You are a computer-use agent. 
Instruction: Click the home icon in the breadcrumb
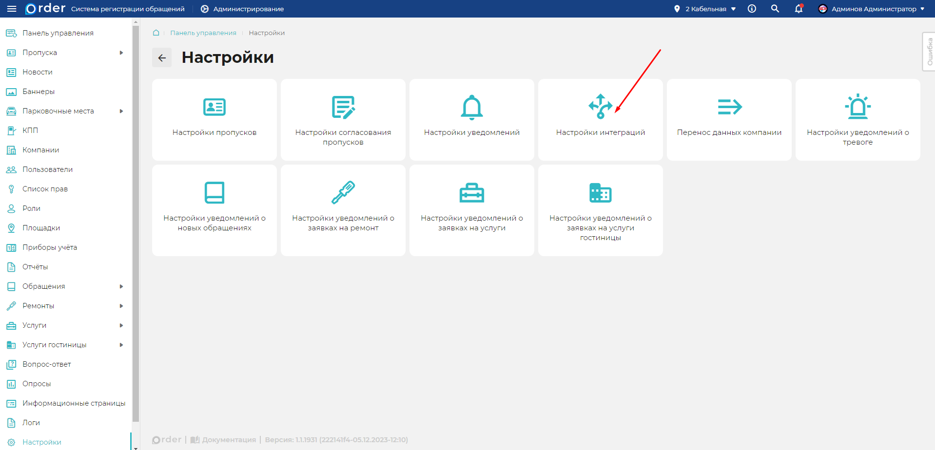pos(156,33)
